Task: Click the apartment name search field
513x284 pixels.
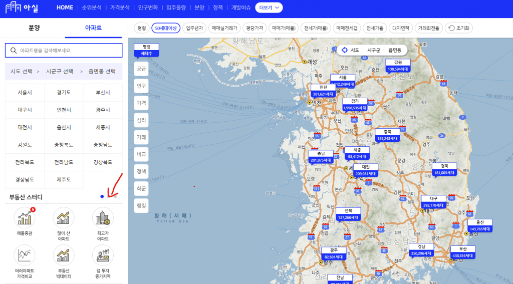Action: coord(64,50)
